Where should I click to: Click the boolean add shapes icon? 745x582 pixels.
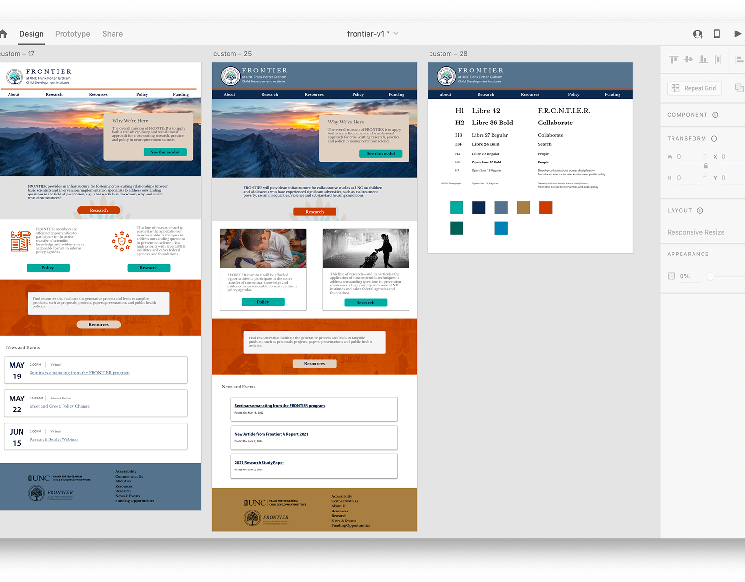tap(739, 88)
